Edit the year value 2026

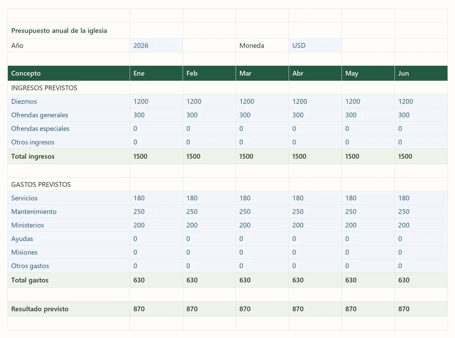click(156, 45)
